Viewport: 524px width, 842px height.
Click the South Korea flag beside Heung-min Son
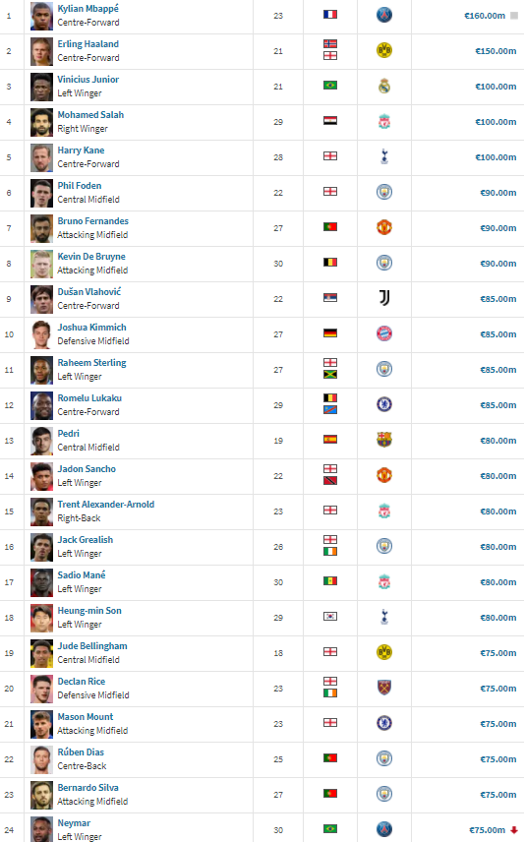(x=330, y=616)
